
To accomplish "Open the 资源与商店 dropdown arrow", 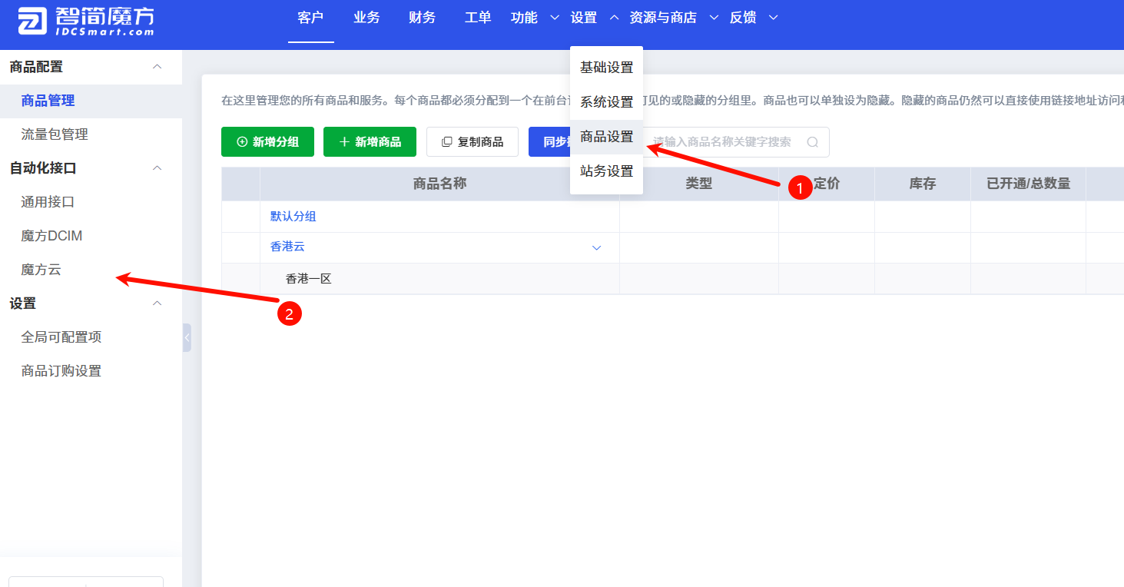I will pos(713,17).
